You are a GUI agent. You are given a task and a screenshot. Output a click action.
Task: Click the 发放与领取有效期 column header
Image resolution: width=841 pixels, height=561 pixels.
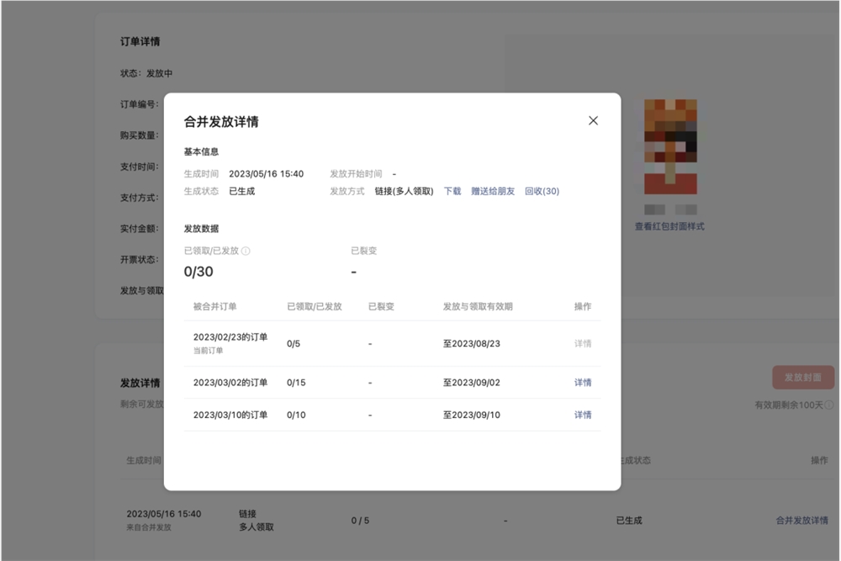click(x=478, y=306)
